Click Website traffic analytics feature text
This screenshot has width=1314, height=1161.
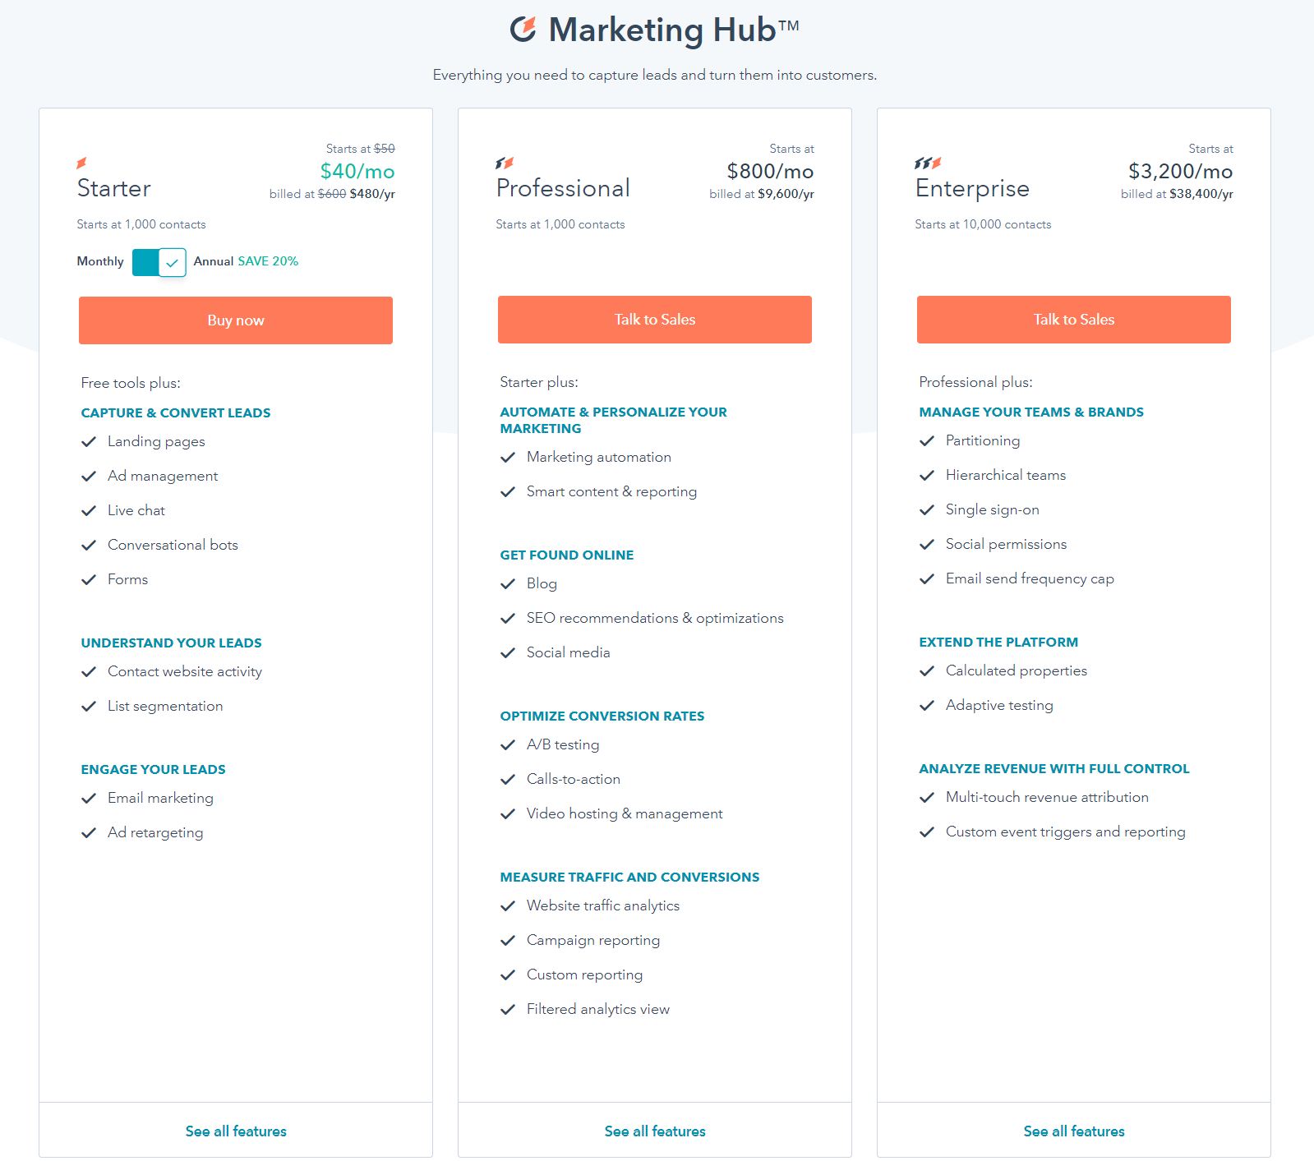[x=603, y=906]
